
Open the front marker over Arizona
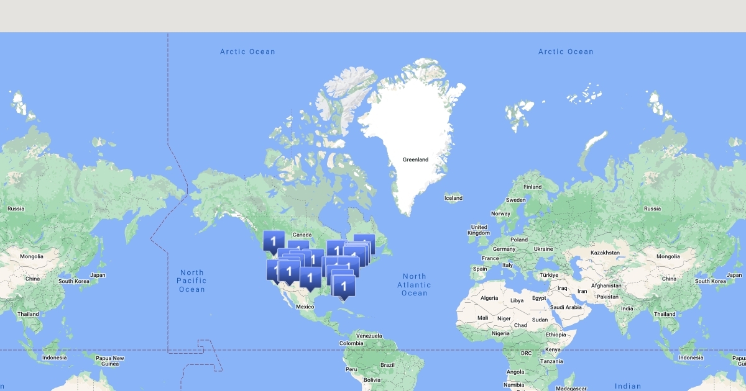click(x=289, y=271)
